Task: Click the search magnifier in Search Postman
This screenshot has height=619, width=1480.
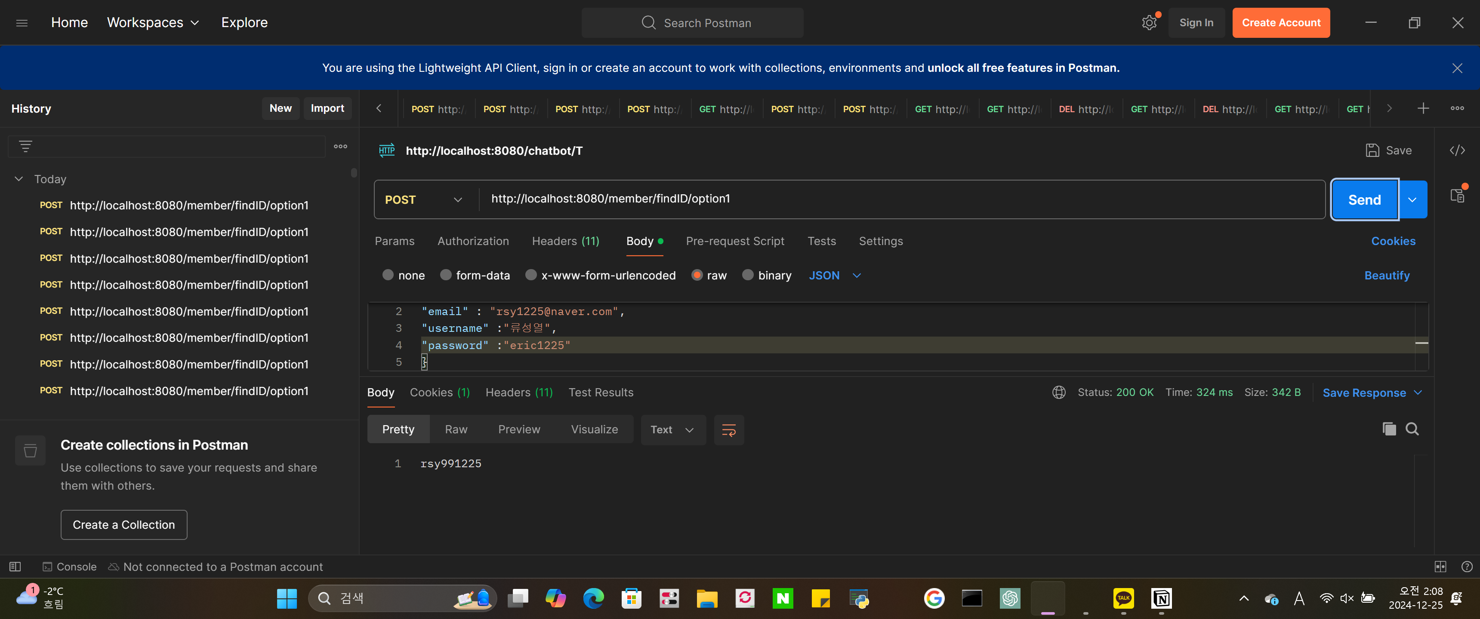Action: tap(649, 23)
